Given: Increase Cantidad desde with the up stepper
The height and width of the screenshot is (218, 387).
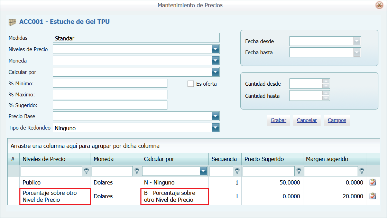Looking at the screenshot, I should [326, 81].
